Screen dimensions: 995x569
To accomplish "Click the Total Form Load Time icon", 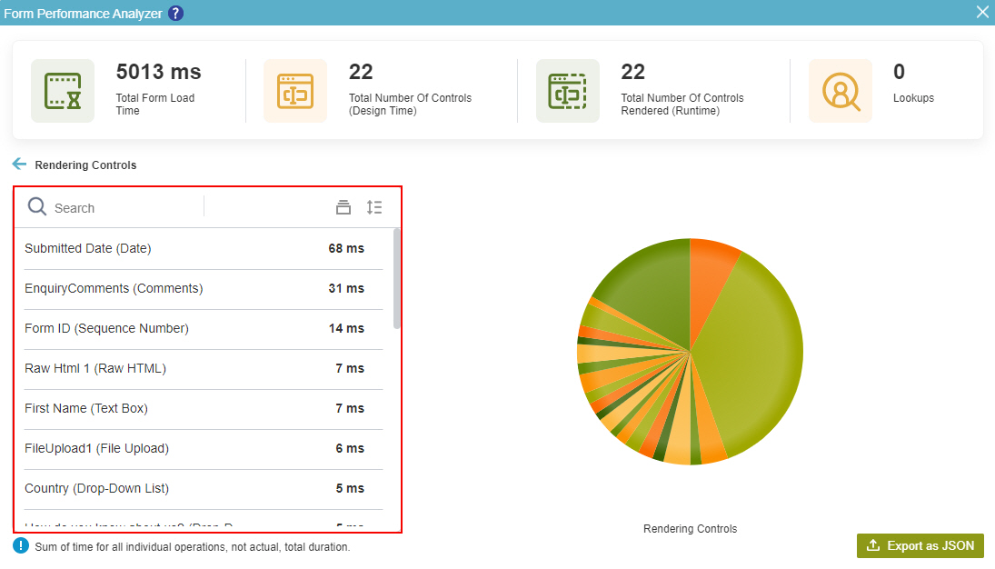I will coord(62,91).
